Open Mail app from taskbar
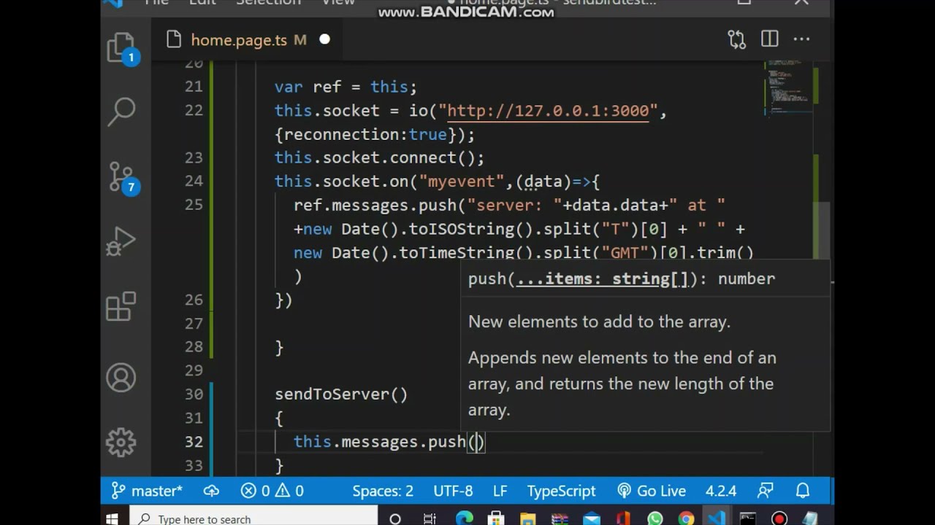 [x=592, y=519]
